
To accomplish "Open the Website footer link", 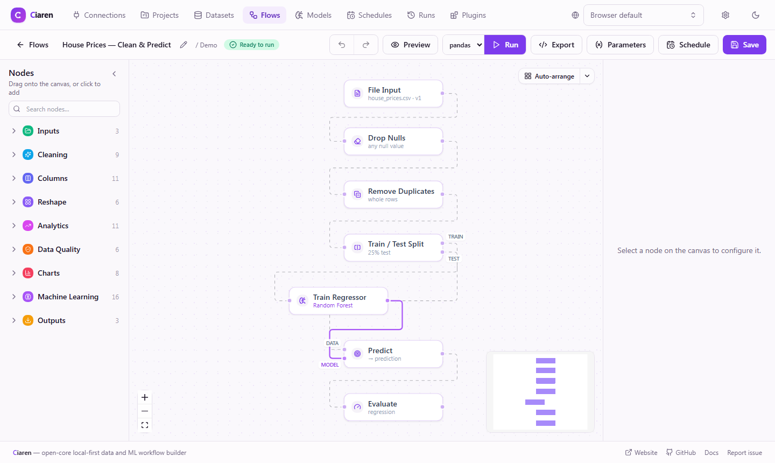I will tap(641, 453).
